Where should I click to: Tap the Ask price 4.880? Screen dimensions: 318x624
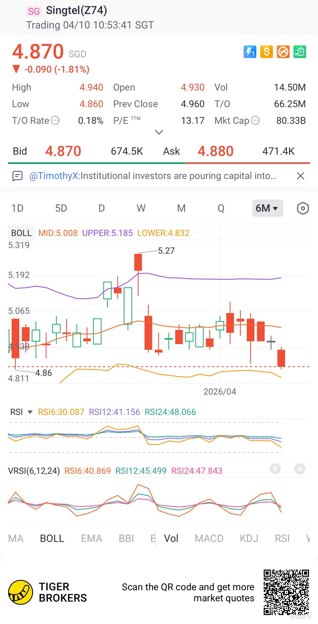click(215, 151)
